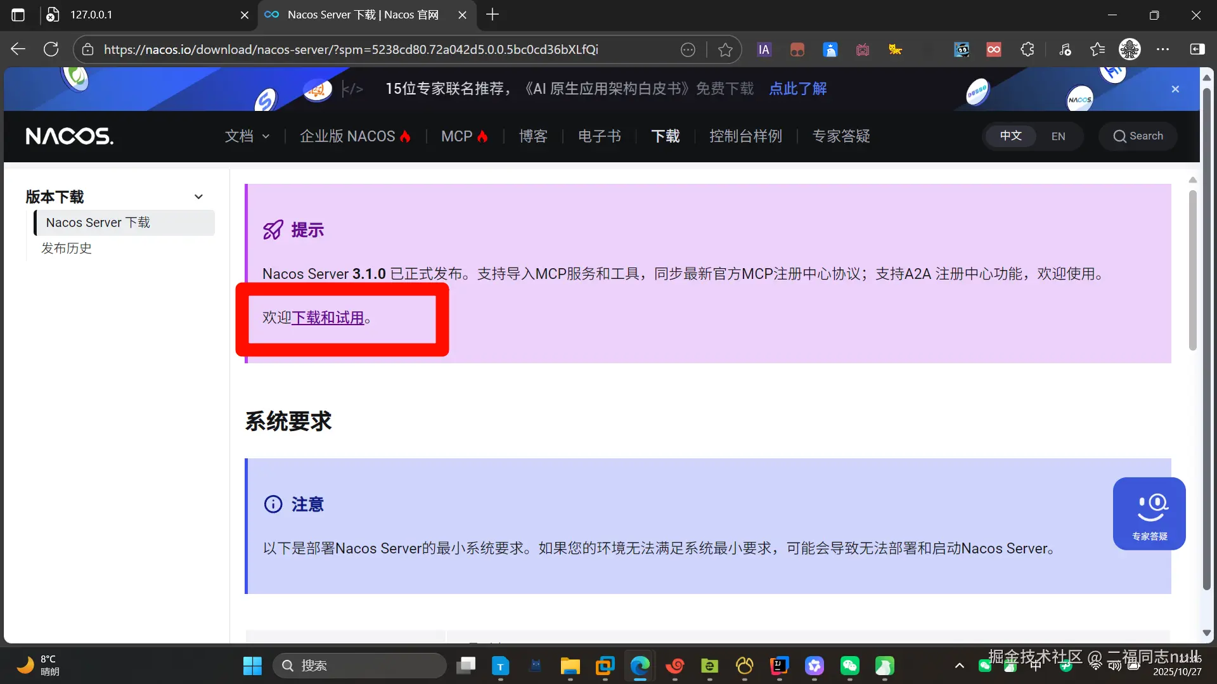Open the tab actions menu

click(18, 15)
